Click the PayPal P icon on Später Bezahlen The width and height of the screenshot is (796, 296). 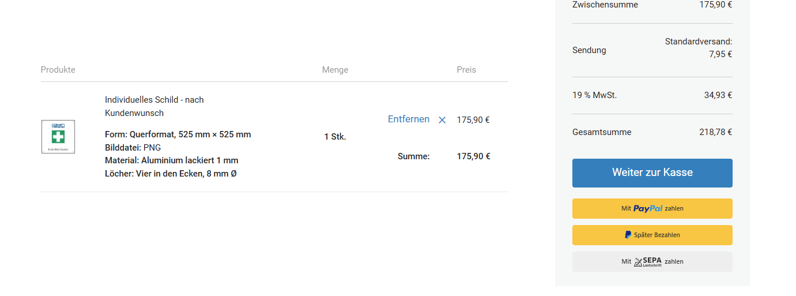pyautogui.click(x=628, y=235)
